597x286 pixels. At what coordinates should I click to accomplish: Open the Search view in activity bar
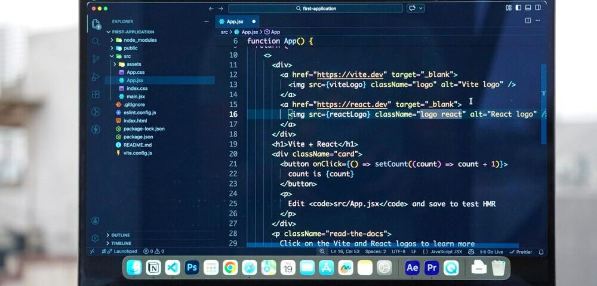[96, 41]
